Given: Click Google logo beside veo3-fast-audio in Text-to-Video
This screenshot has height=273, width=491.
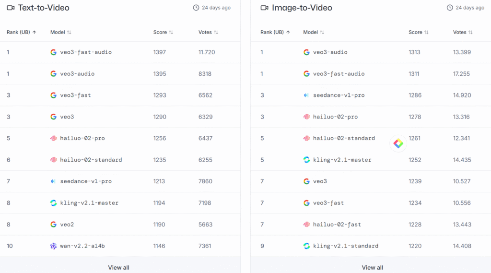Looking at the screenshot, I should click(53, 52).
